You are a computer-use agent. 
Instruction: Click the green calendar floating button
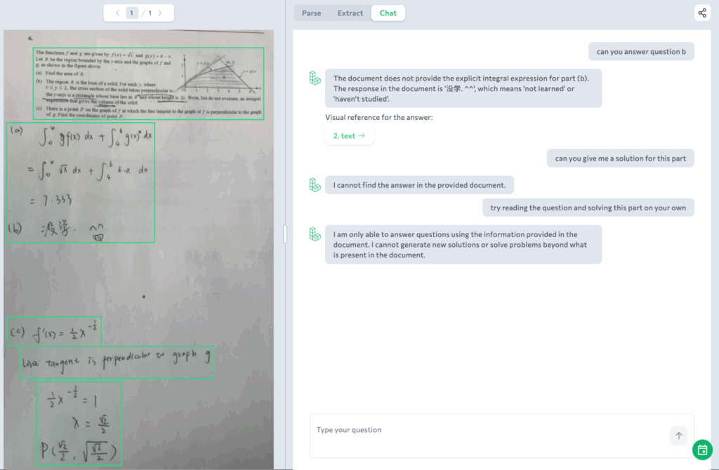[x=702, y=450]
